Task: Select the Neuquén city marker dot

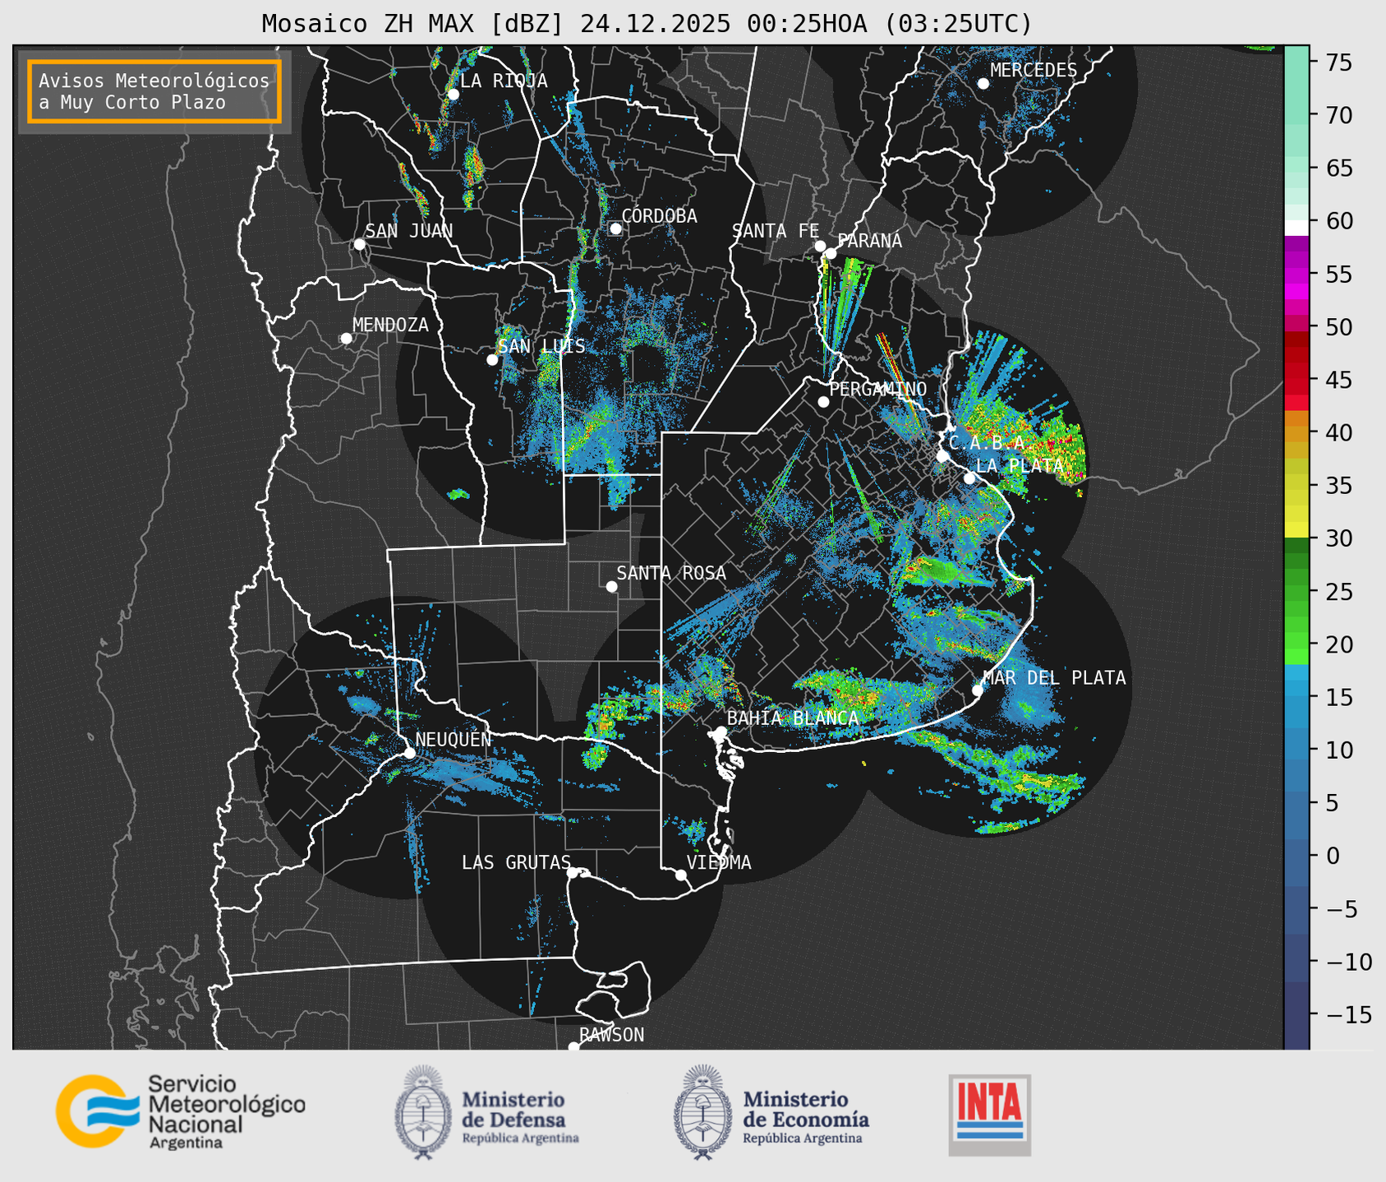Action: point(409,753)
